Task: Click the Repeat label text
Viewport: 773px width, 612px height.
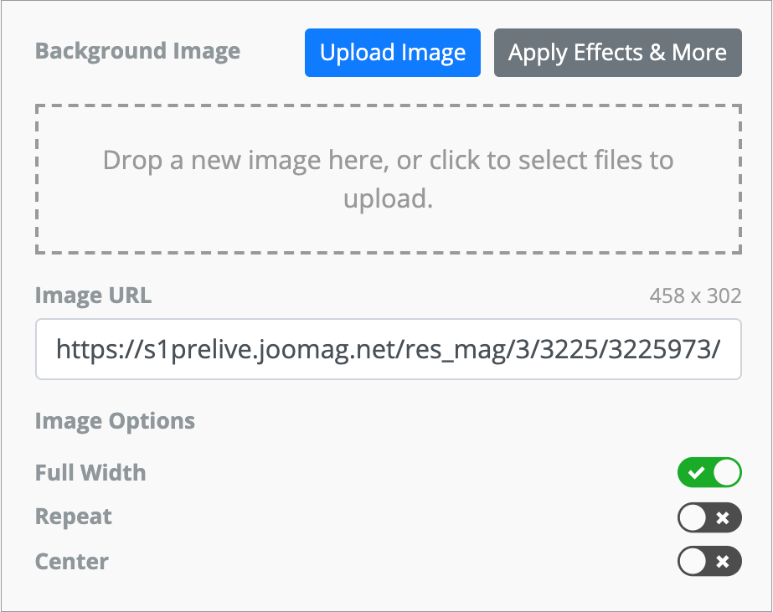Action: click(74, 517)
